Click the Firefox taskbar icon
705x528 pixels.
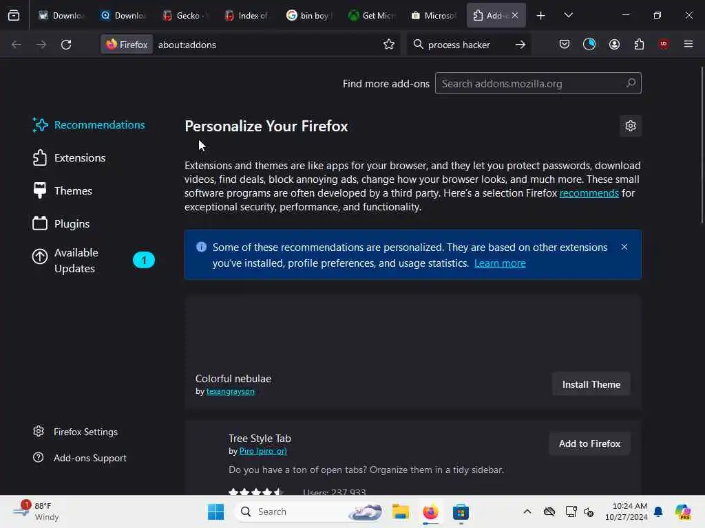[430, 511]
